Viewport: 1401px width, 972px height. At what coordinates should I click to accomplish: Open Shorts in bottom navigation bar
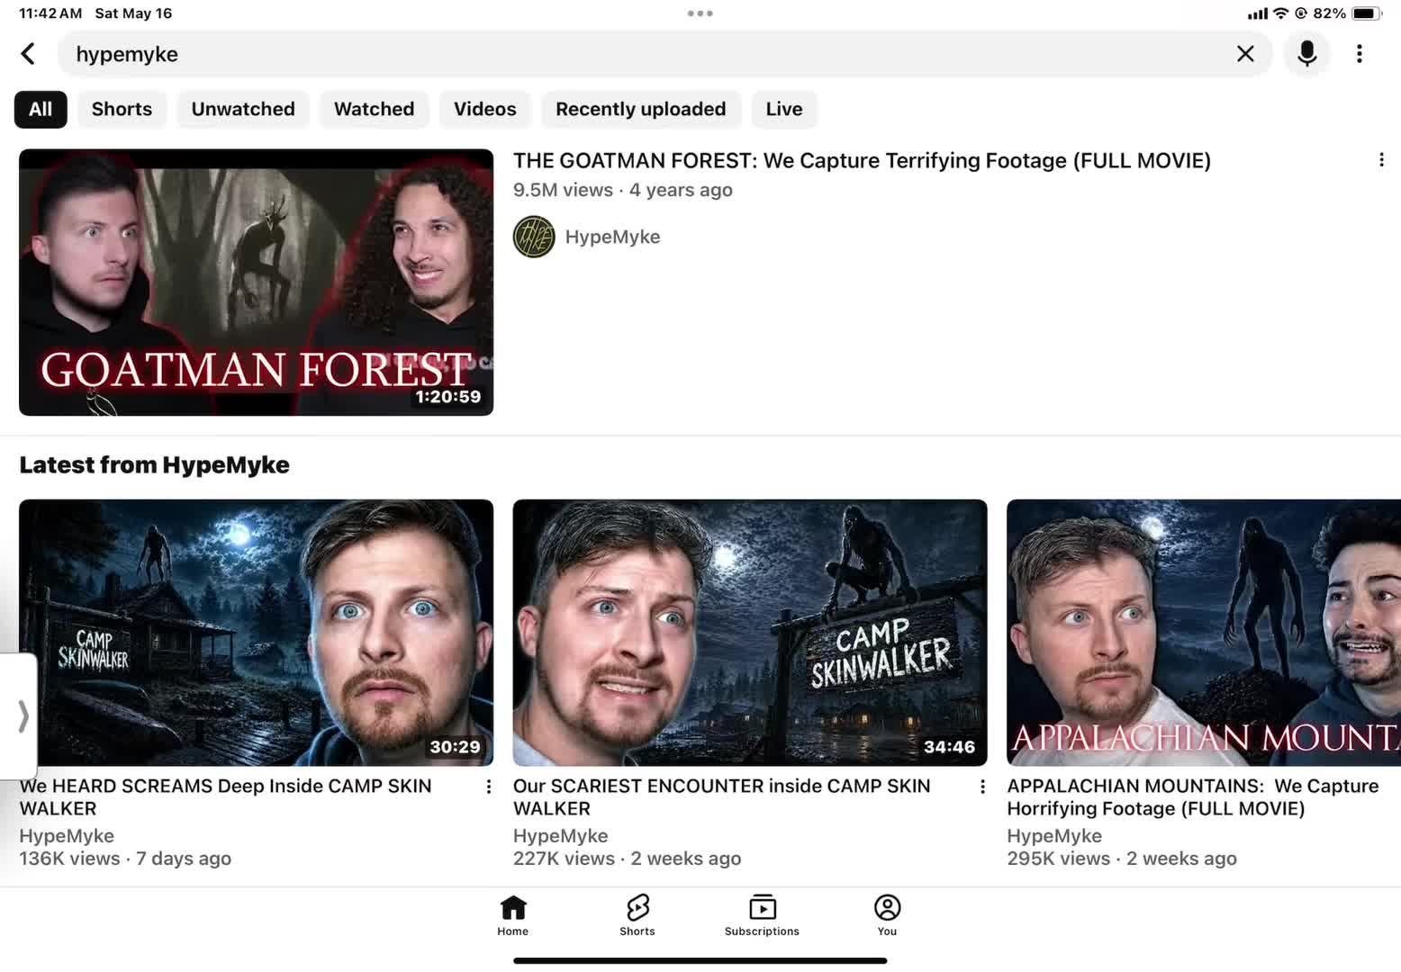[637, 915]
